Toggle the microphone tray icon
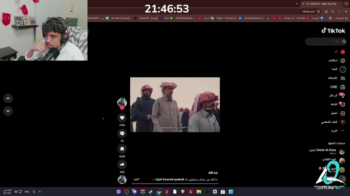The image size is (350, 196). [34, 192]
